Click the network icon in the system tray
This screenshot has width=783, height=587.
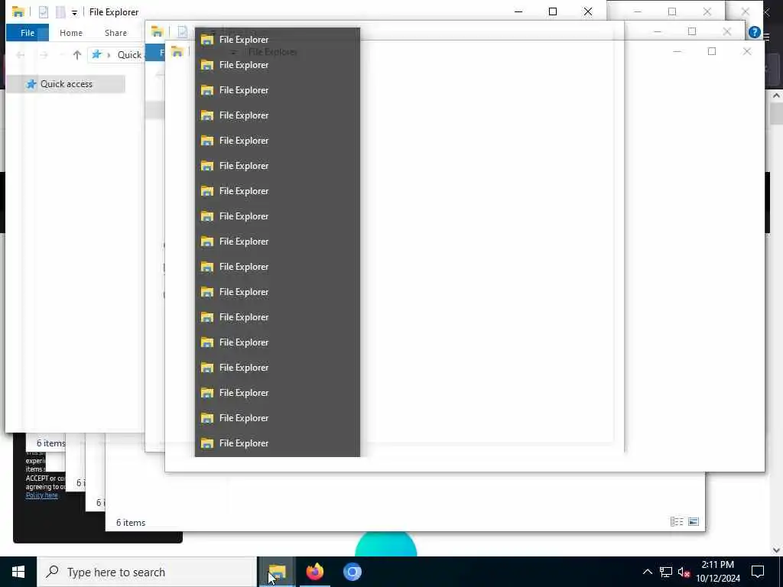click(666, 572)
